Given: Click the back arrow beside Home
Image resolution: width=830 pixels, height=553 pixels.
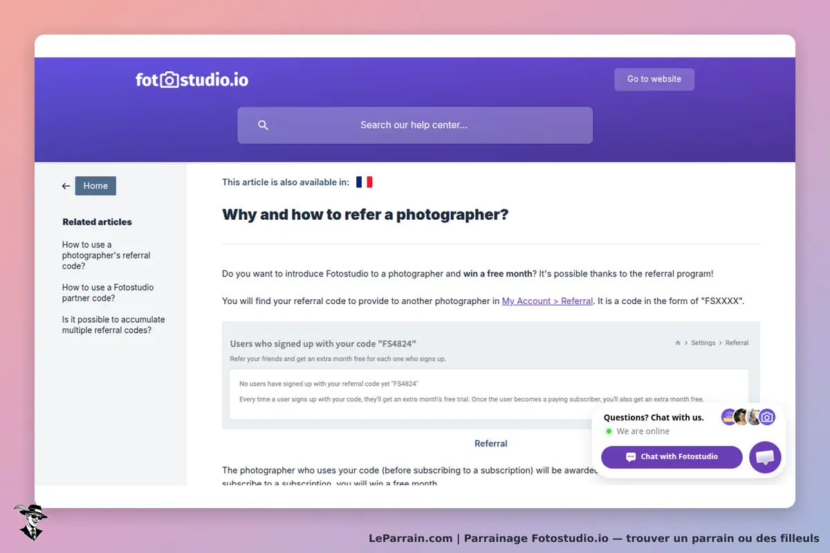Looking at the screenshot, I should (66, 186).
